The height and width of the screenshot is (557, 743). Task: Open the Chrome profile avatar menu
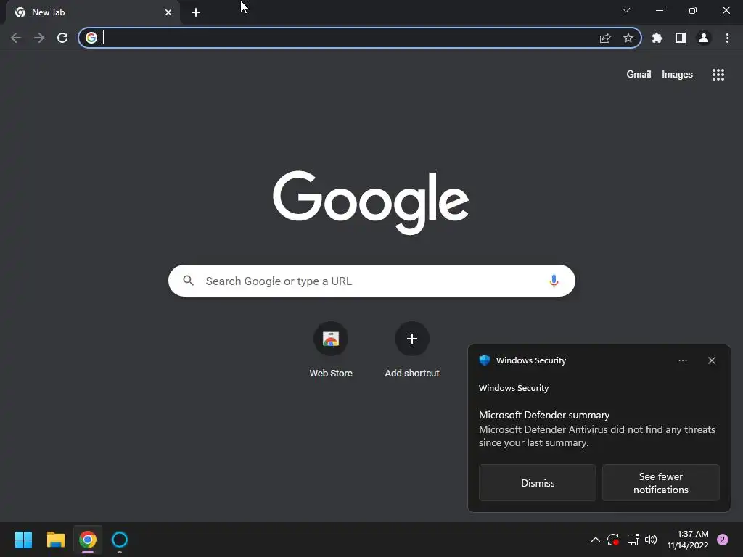tap(704, 38)
